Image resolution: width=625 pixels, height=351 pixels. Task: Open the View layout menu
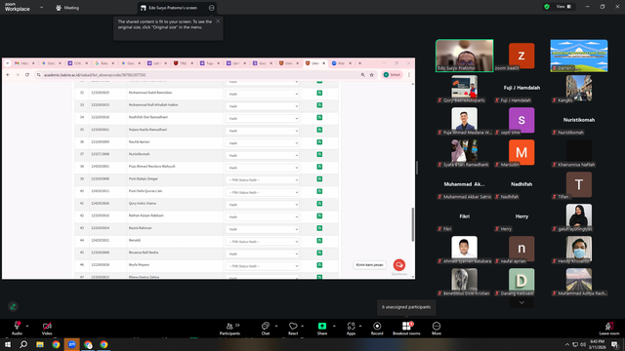click(563, 7)
